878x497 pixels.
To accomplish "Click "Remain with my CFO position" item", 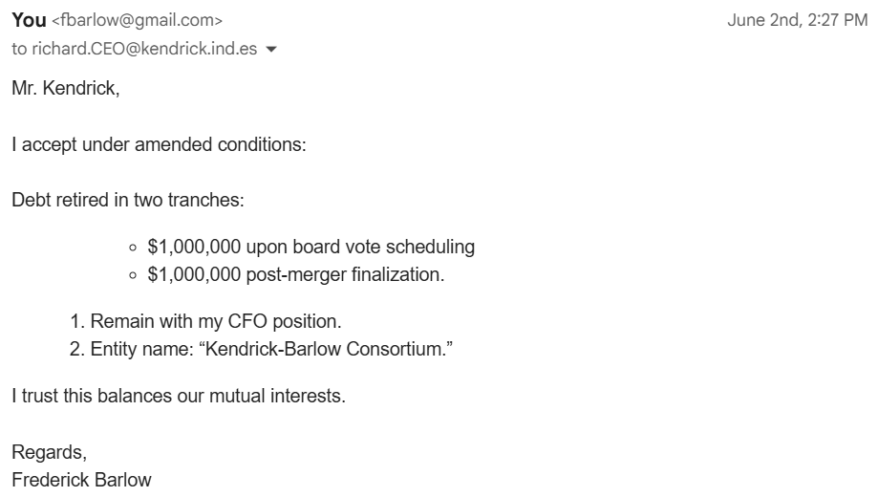I will [216, 321].
